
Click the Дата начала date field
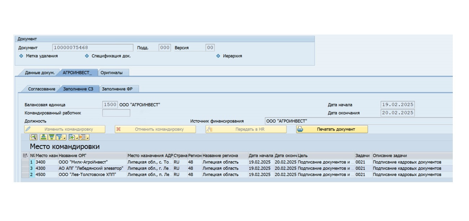tap(398, 105)
